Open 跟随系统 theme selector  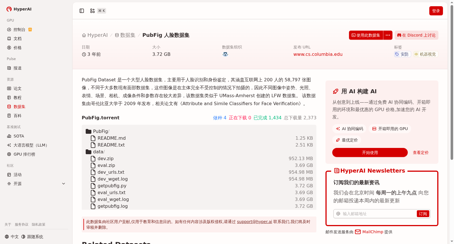(32, 237)
